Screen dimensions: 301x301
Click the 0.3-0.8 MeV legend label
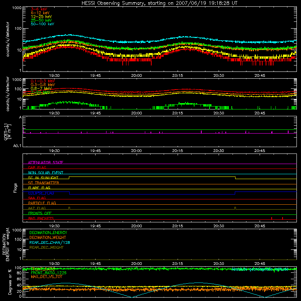click(x=43, y=85)
